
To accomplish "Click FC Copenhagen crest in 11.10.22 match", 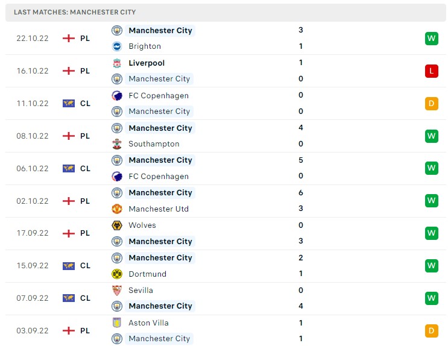I will 117,96.
